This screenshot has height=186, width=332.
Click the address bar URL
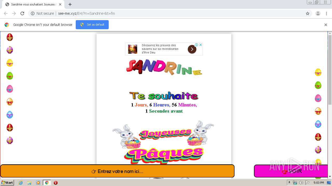[x=86, y=13]
